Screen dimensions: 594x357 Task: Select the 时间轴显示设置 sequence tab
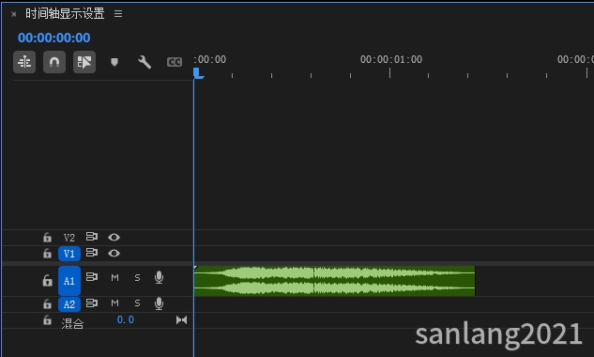point(65,14)
